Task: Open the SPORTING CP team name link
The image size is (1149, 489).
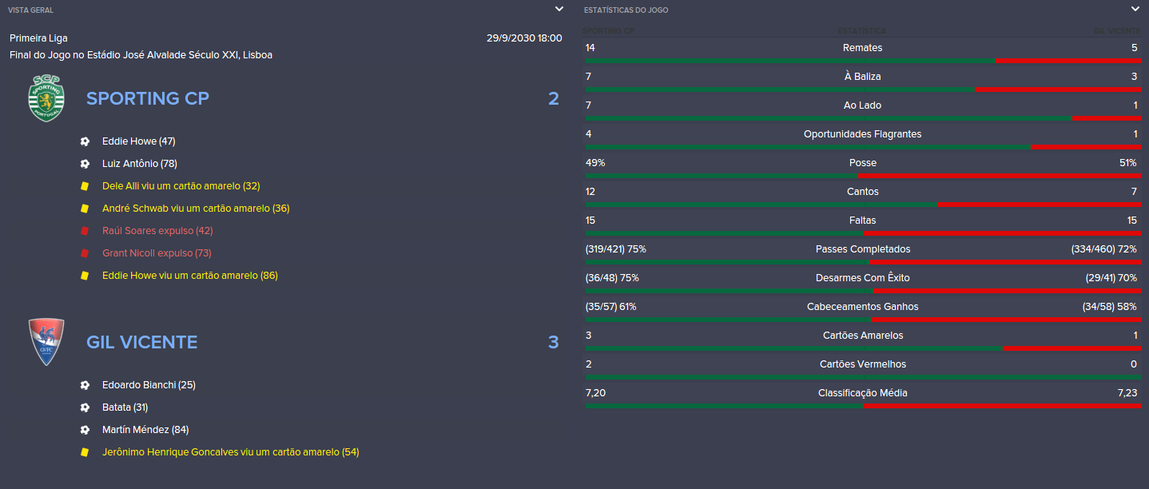Action: pyautogui.click(x=148, y=98)
